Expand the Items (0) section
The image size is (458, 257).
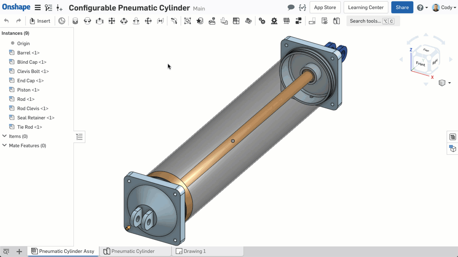(x=5, y=136)
